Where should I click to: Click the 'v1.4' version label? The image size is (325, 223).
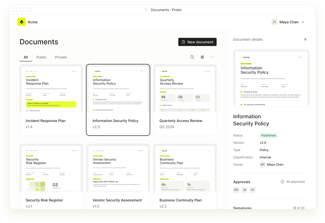pyautogui.click(x=29, y=127)
